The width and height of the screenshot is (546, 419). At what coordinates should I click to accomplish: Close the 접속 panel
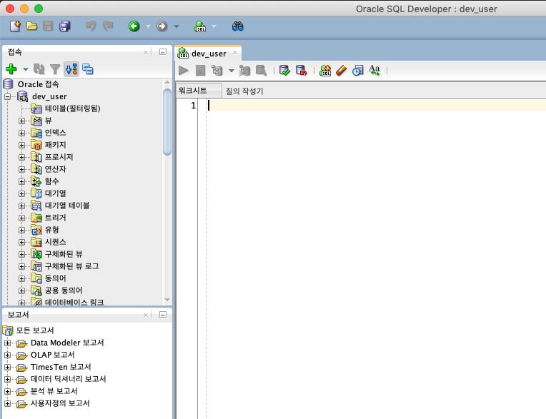click(146, 53)
